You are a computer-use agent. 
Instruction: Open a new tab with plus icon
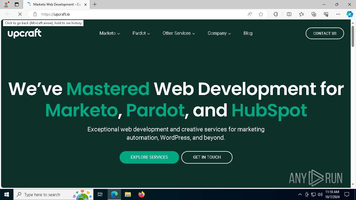[95, 4]
